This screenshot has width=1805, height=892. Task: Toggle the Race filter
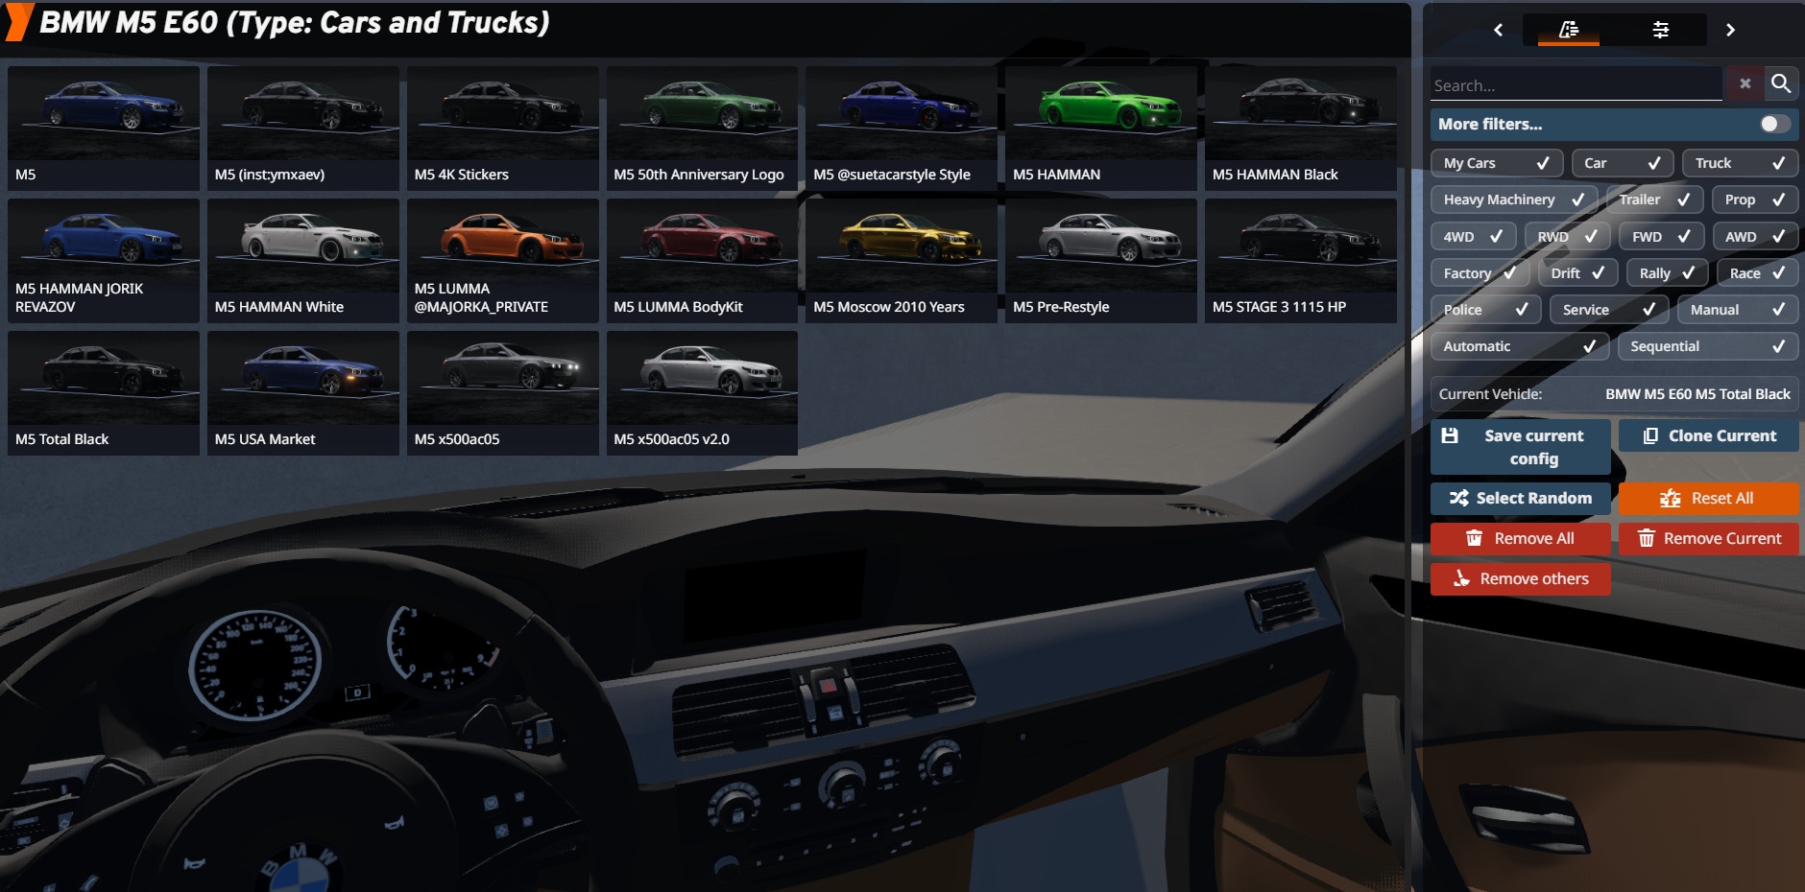click(x=1757, y=273)
